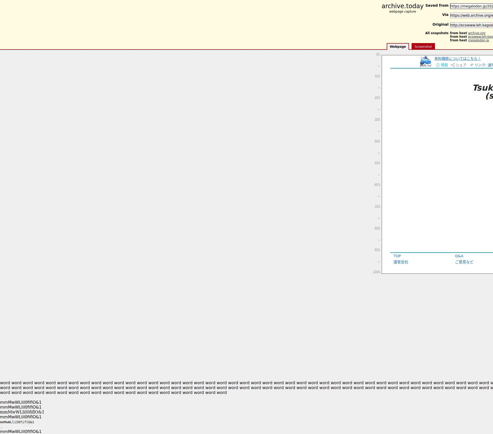Jump to the 0% page marker
Image resolution: width=493 pixels, height=434 pixels.
(378, 54)
